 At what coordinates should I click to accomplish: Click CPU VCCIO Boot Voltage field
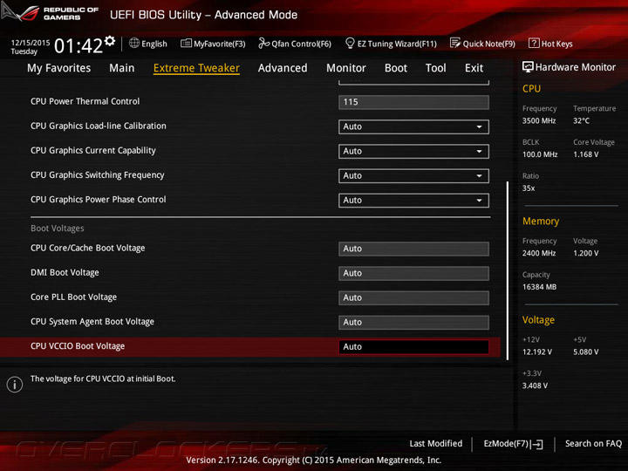click(413, 347)
